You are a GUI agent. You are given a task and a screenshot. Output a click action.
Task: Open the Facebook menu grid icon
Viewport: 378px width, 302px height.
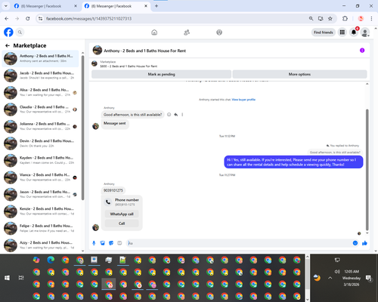(x=342, y=32)
